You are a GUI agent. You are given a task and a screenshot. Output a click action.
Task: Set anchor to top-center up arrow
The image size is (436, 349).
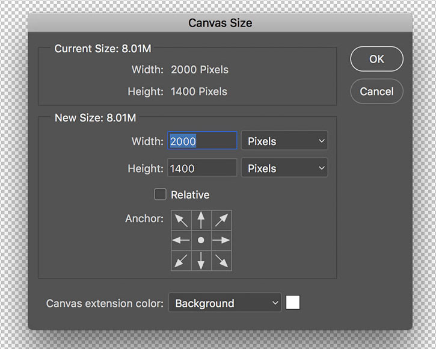pyautogui.click(x=201, y=220)
